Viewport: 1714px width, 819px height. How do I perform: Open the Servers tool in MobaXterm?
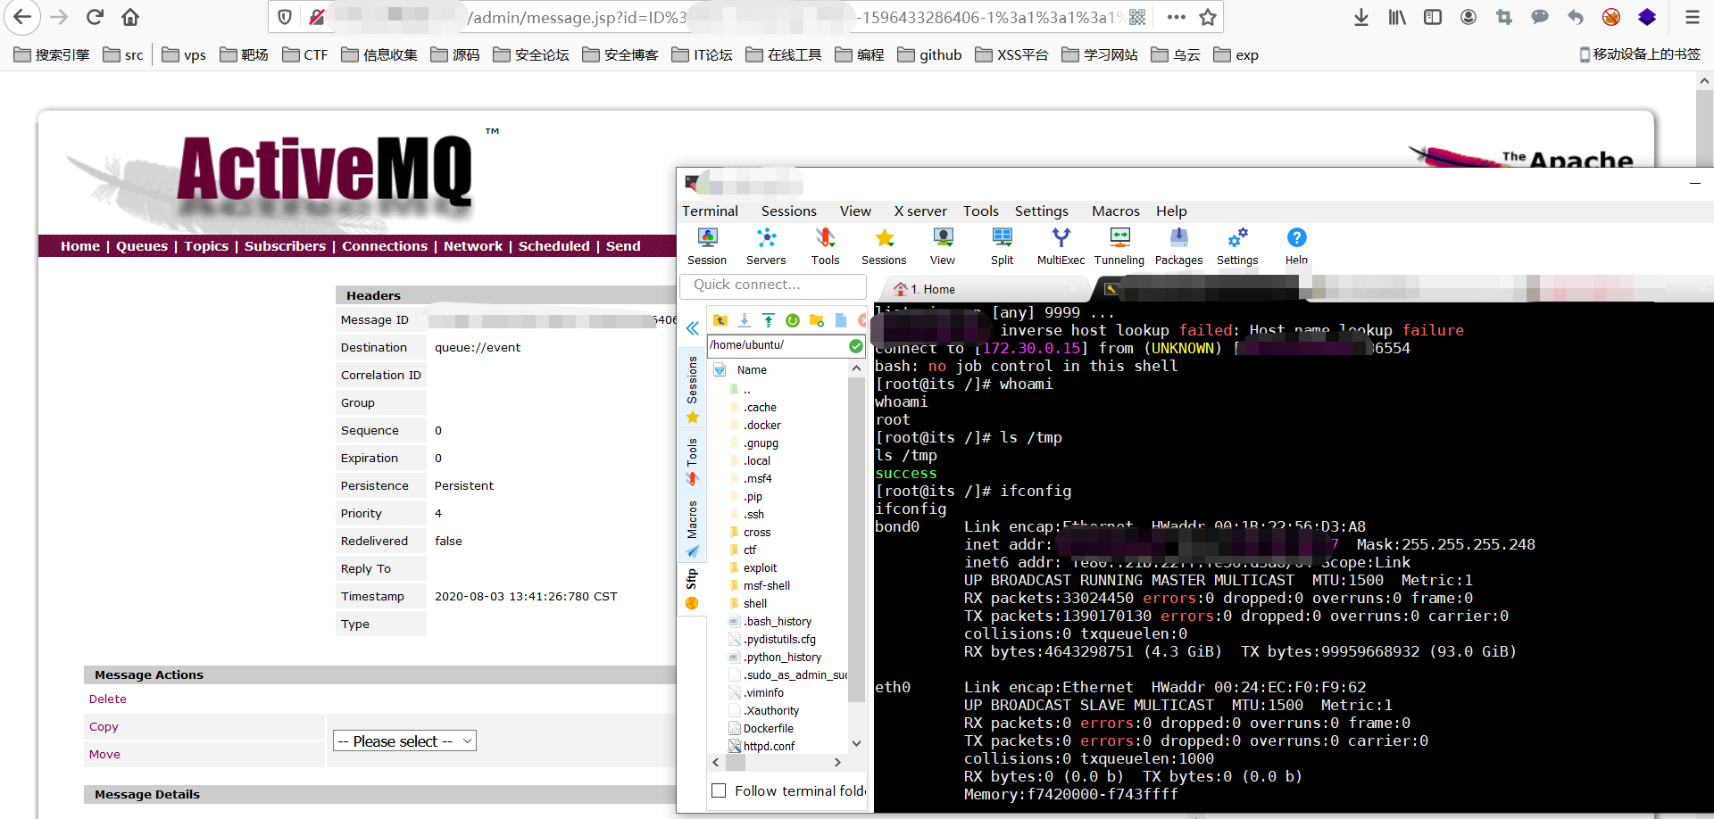click(x=766, y=245)
